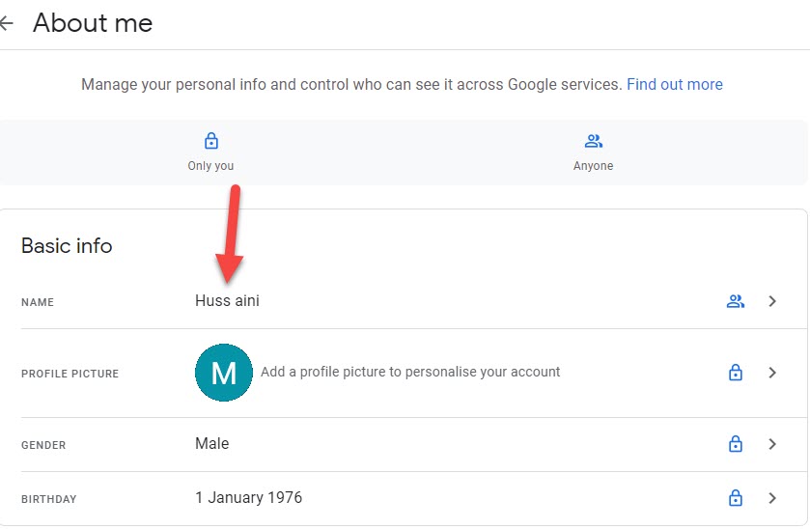The height and width of the screenshot is (529, 810).
Task: Open the Gender row chevron
Action: click(772, 444)
